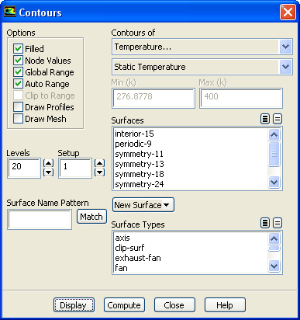Click Surfaces list scroll up arrow
This screenshot has width=300, height=320.
274,134
